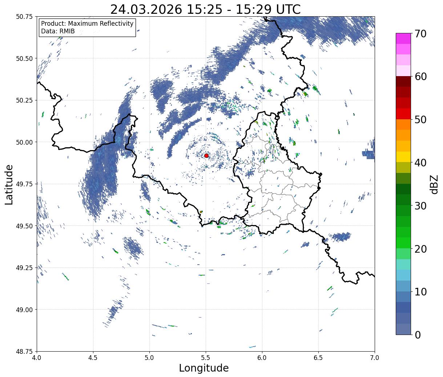This screenshot has width=443, height=377.
Task: Click the 60 tick on the colorbar
Action: (x=421, y=76)
